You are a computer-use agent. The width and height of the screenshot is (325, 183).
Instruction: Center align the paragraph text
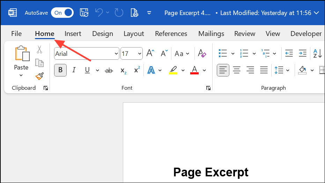click(x=237, y=70)
